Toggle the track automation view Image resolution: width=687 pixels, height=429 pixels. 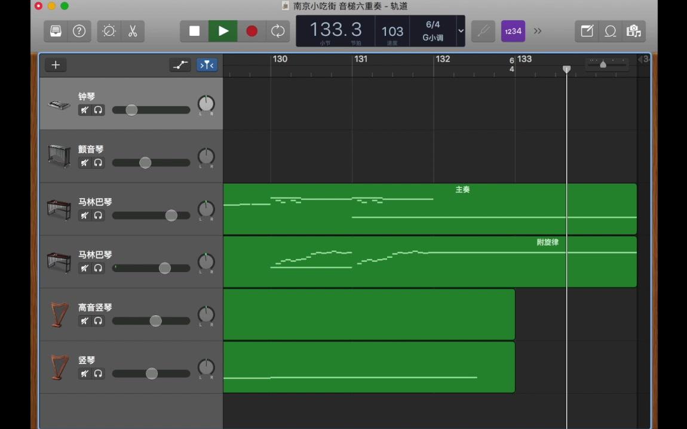[180, 65]
